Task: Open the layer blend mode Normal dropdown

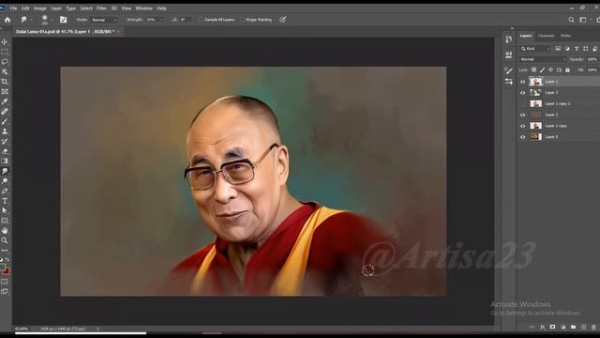Action: pos(543,59)
